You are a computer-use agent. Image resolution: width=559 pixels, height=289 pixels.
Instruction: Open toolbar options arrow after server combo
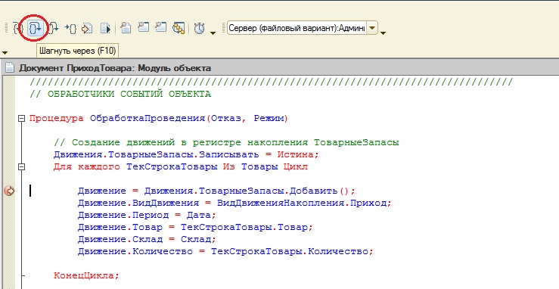click(383, 33)
